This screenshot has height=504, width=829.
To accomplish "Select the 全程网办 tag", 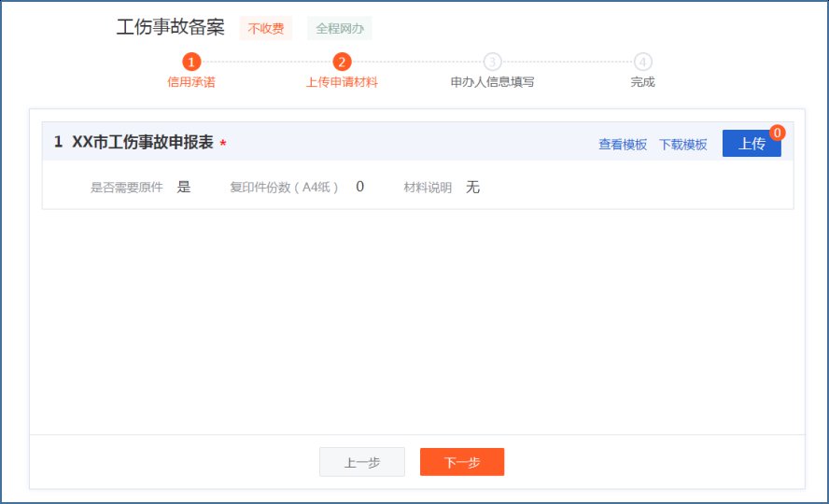I will click(x=339, y=29).
